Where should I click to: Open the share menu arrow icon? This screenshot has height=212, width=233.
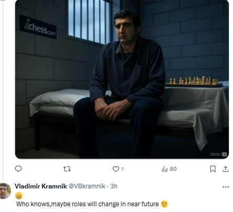click(226, 169)
